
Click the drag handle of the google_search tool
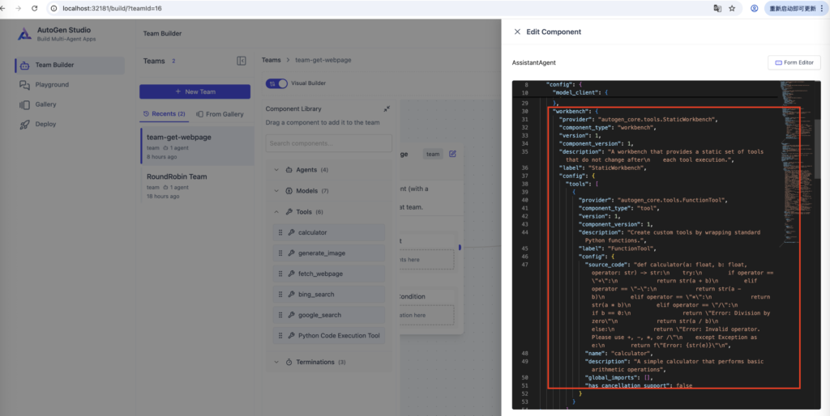(x=280, y=315)
